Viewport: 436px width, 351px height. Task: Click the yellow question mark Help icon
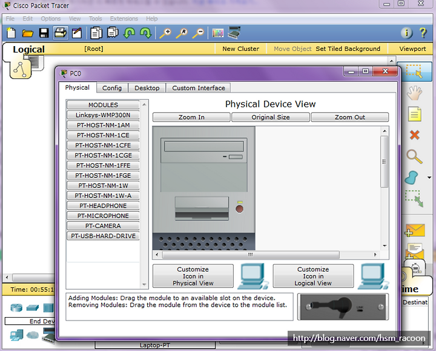tap(423, 33)
